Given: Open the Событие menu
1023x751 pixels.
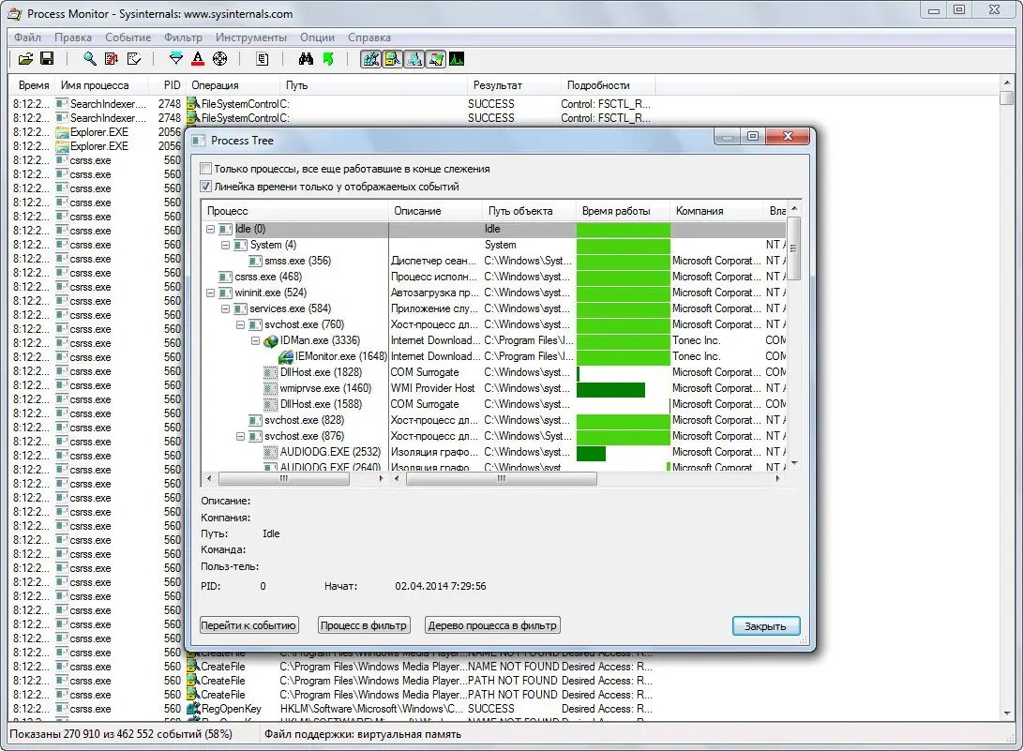Looking at the screenshot, I should tap(128, 38).
